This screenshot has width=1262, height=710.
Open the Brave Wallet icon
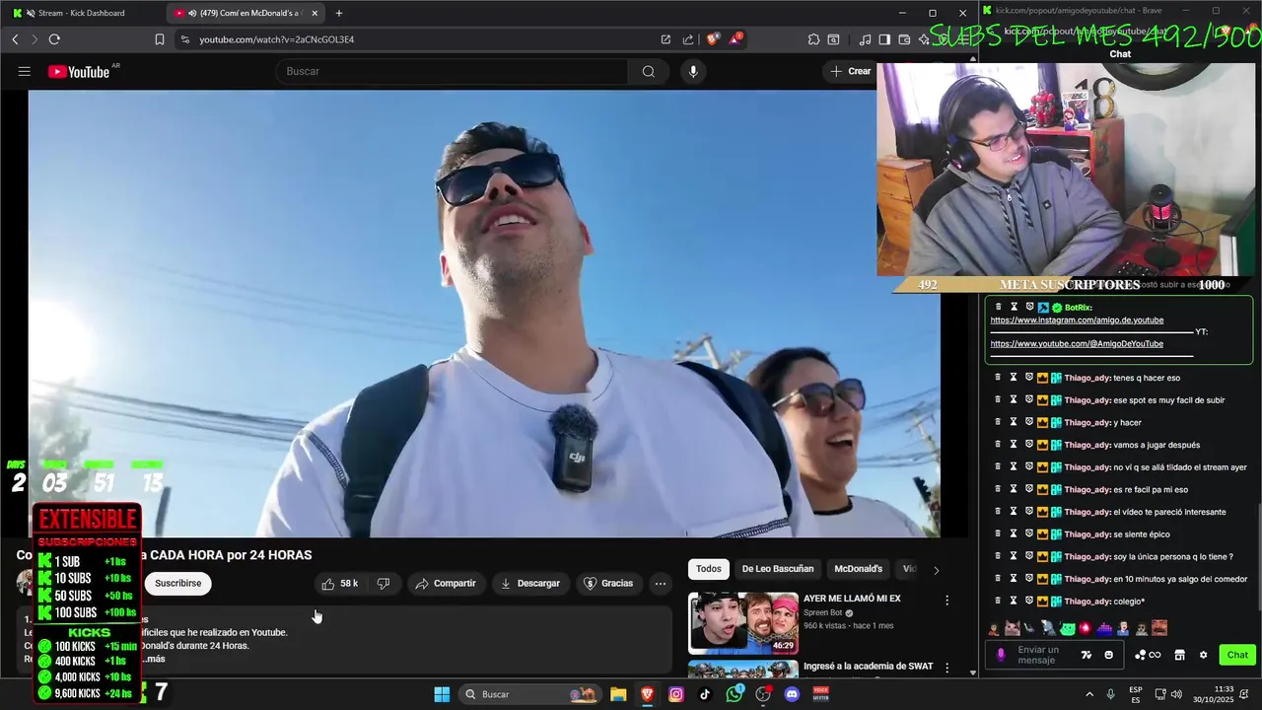coord(904,39)
